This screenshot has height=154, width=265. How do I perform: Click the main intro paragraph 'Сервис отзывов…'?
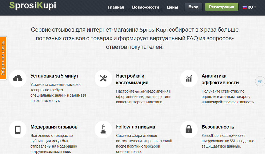point(135,38)
